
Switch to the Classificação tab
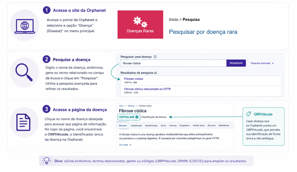coord(136,126)
